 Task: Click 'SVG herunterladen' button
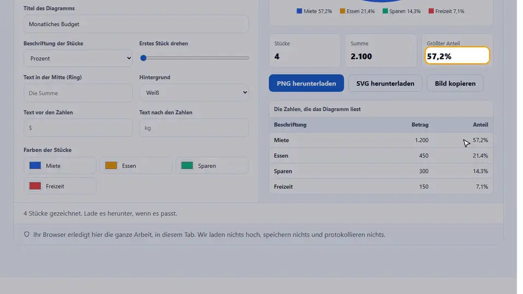[385, 83]
